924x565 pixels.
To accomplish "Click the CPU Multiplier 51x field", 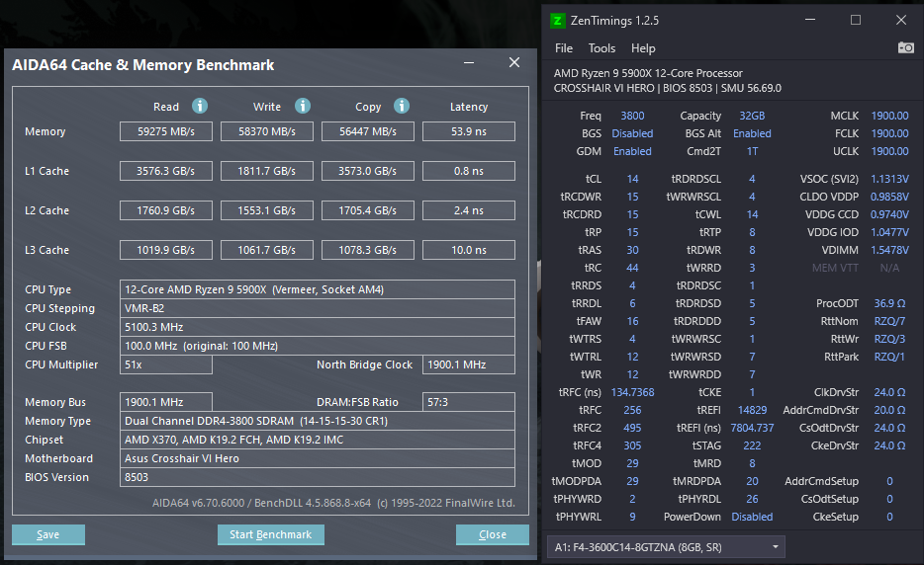I will coord(166,364).
